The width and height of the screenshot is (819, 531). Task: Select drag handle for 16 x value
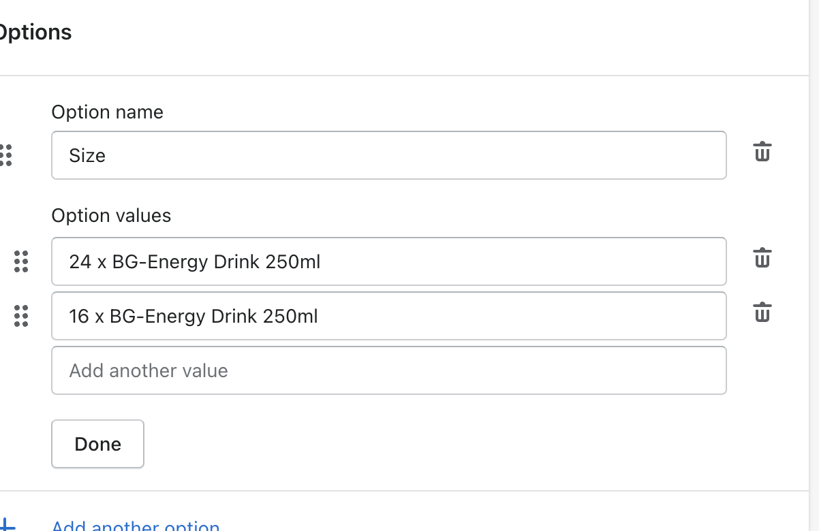click(x=21, y=316)
